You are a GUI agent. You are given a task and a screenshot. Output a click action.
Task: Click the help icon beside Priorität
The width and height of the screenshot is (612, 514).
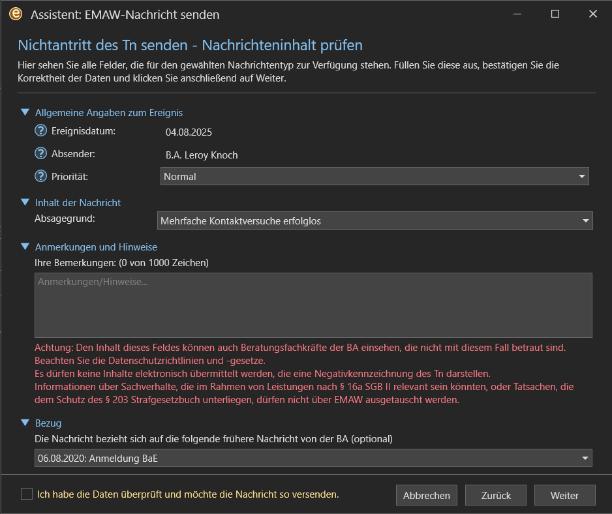(40, 176)
